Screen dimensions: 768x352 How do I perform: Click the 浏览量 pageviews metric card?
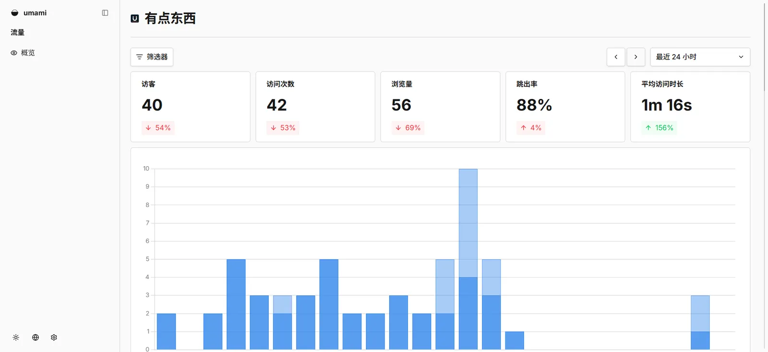pos(440,107)
